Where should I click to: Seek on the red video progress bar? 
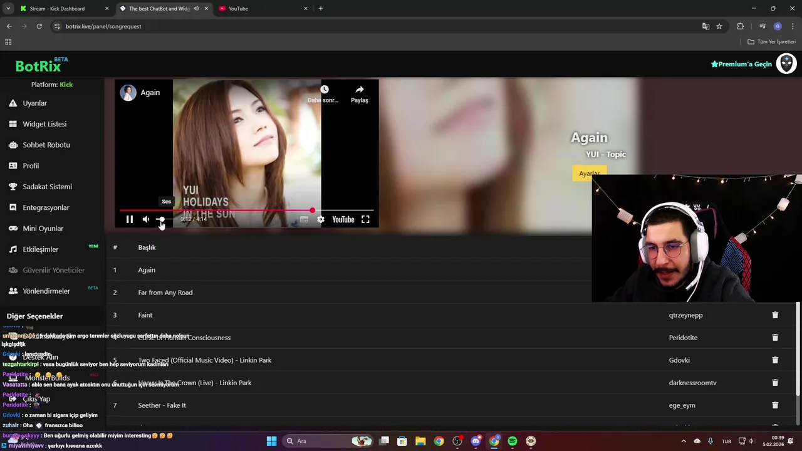(247, 210)
